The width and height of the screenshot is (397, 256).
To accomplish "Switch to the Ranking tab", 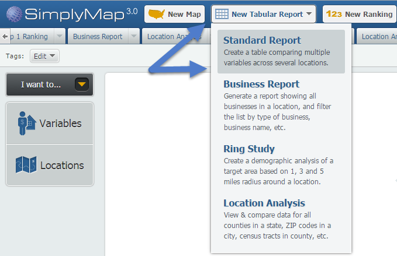I will pos(32,37).
